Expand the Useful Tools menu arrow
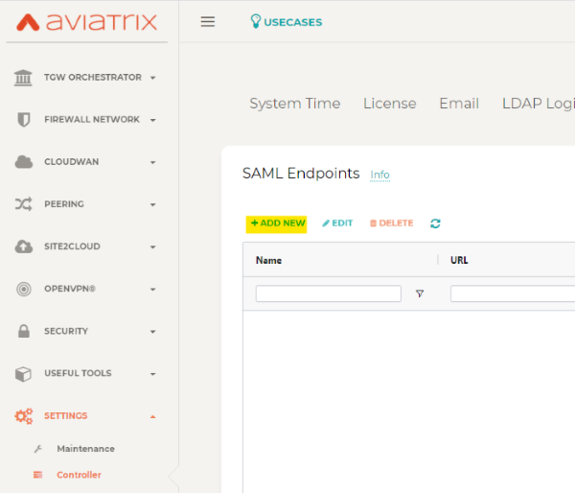575x493 pixels. coord(152,374)
